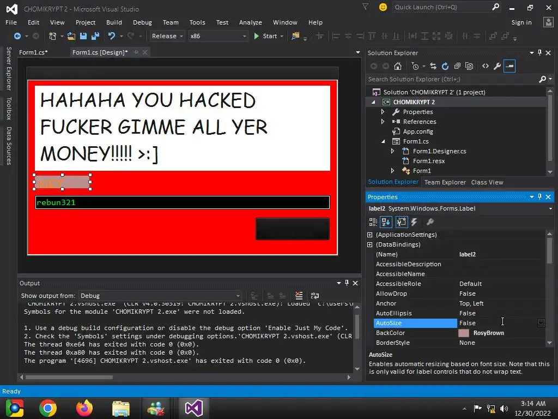The image size is (558, 419).
Task: Open Properties wrench icon in Solution Explorer
Action: [498, 66]
